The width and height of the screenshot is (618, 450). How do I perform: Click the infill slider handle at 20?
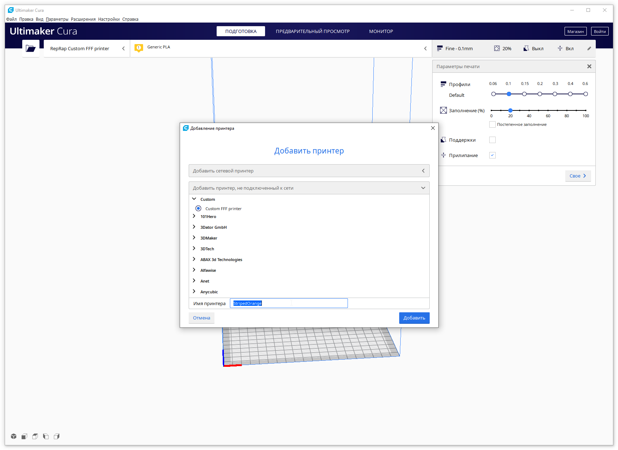point(510,110)
